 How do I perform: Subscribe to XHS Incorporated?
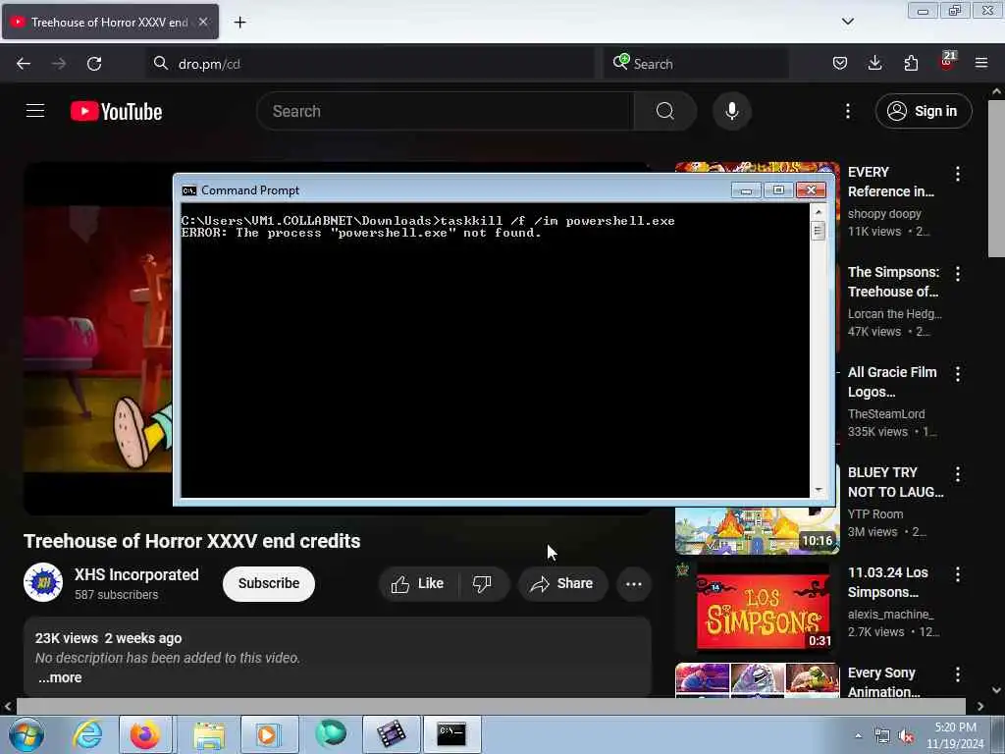point(269,583)
